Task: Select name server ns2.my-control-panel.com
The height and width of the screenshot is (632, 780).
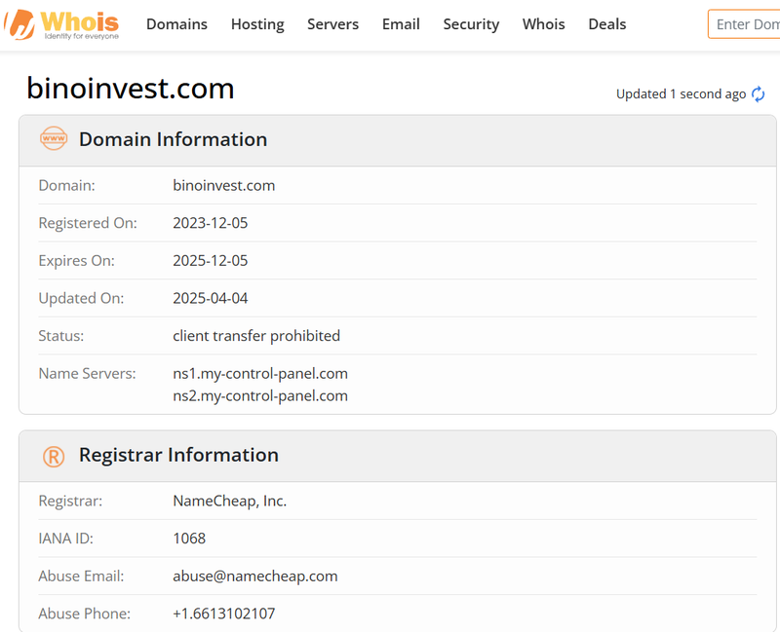Action: coord(260,396)
